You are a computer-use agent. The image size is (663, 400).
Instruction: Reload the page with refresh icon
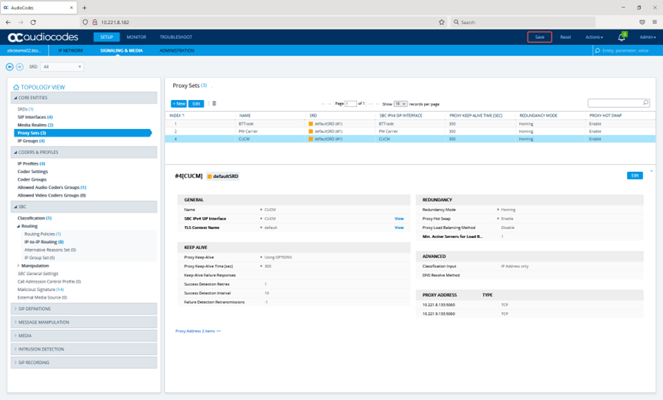[33, 22]
